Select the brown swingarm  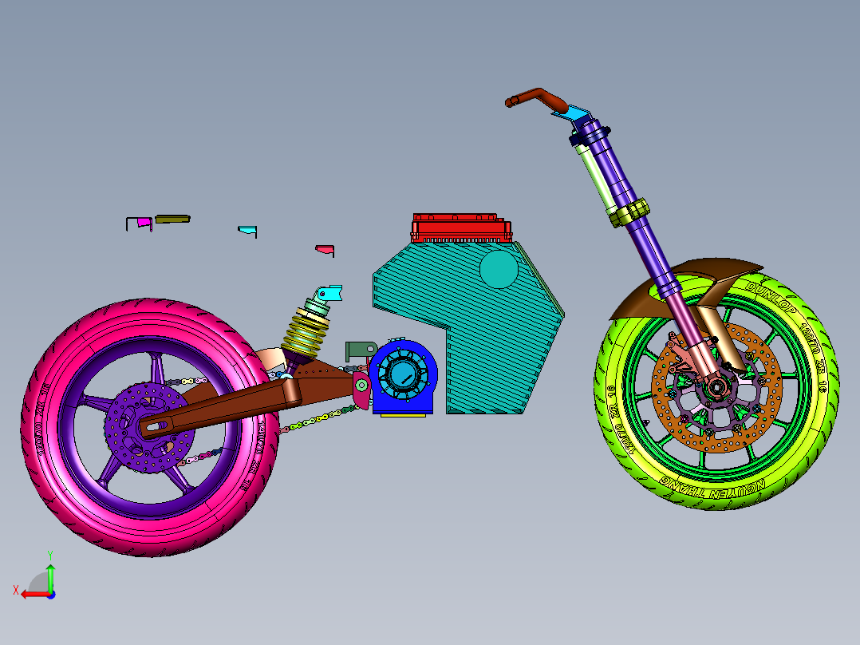pyautogui.click(x=236, y=403)
